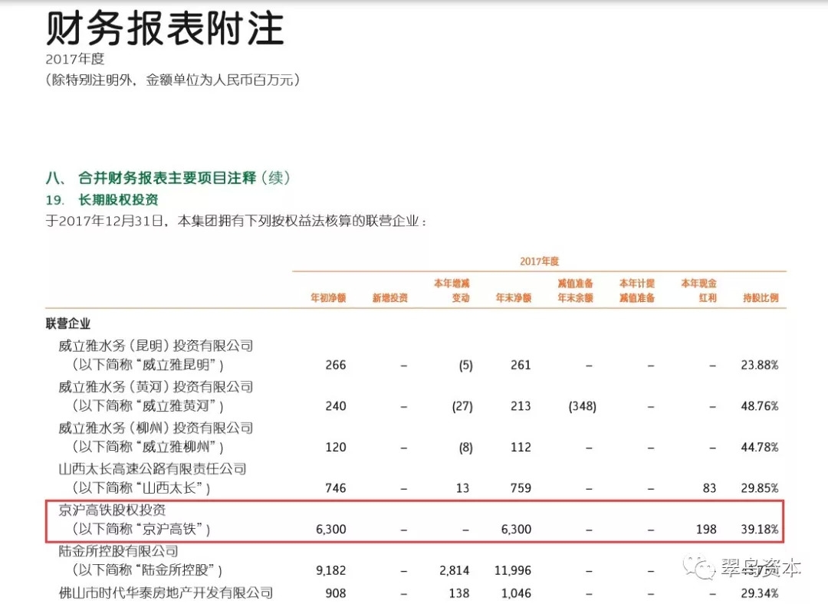Click section heading 合并财务报表主要项目注释（续）

(x=184, y=178)
